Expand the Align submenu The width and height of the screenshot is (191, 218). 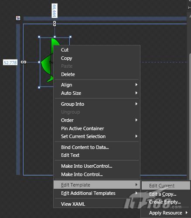click(x=97, y=85)
